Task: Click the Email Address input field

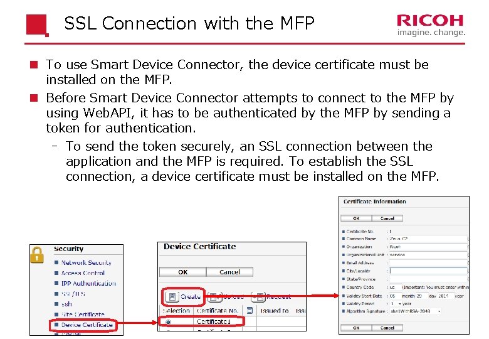Action: pos(428,263)
